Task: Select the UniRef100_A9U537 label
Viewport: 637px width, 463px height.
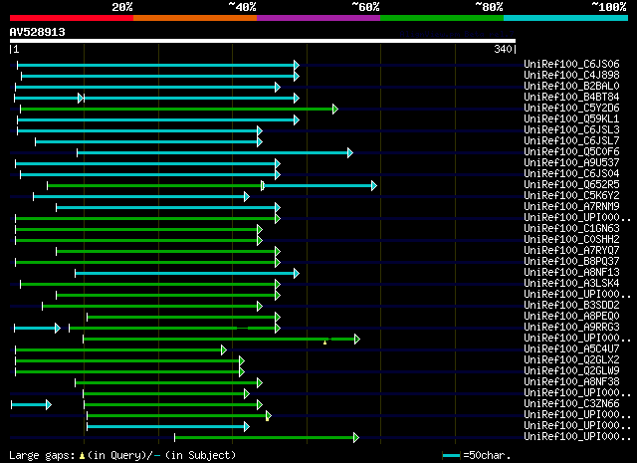Action: pos(571,163)
